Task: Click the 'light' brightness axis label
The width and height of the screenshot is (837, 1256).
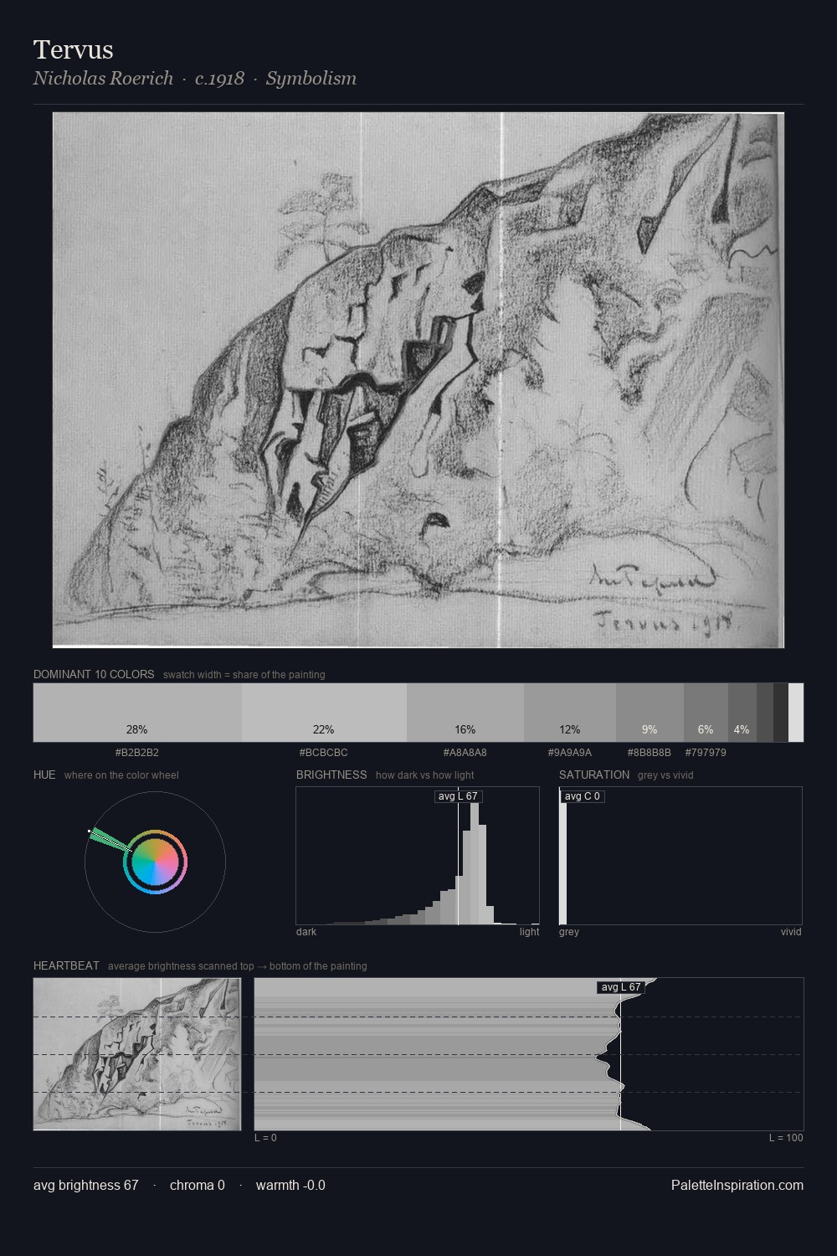Action: coord(530,932)
